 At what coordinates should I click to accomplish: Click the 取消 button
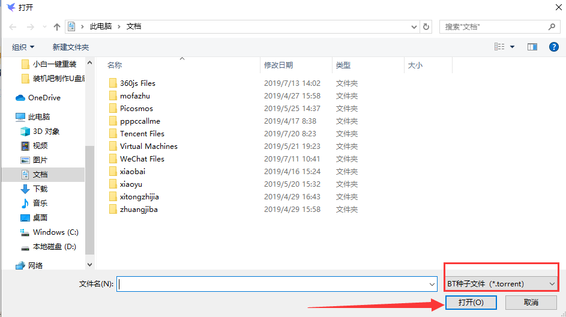tap(531, 303)
